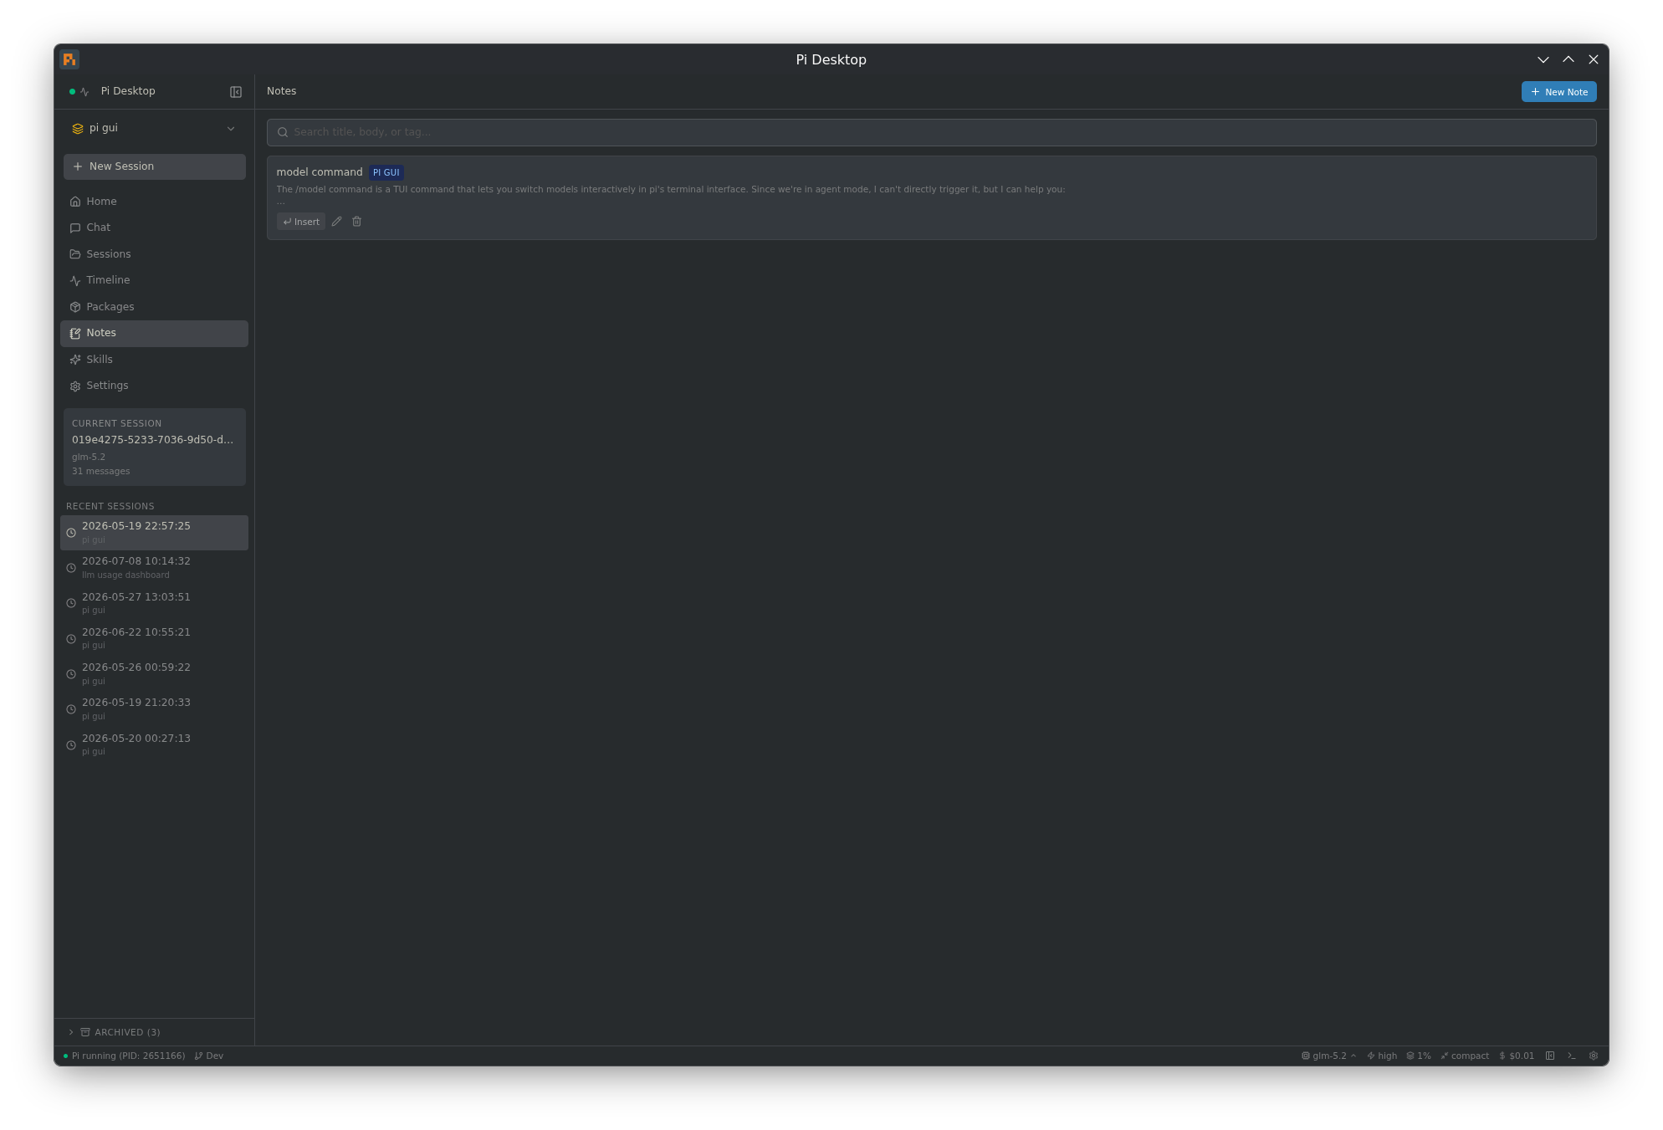Open the Sessions page

[154, 254]
